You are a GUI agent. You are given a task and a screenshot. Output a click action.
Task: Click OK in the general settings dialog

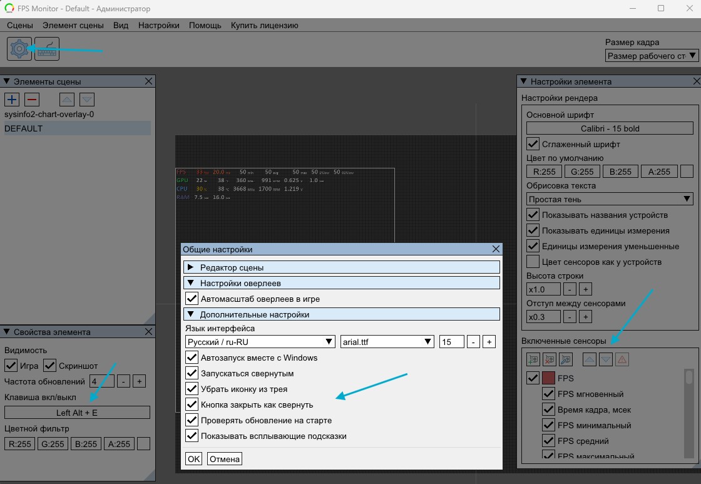click(193, 459)
